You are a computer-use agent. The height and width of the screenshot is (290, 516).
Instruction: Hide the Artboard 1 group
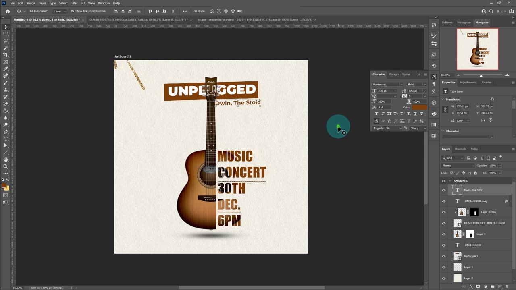pyautogui.click(x=444, y=181)
